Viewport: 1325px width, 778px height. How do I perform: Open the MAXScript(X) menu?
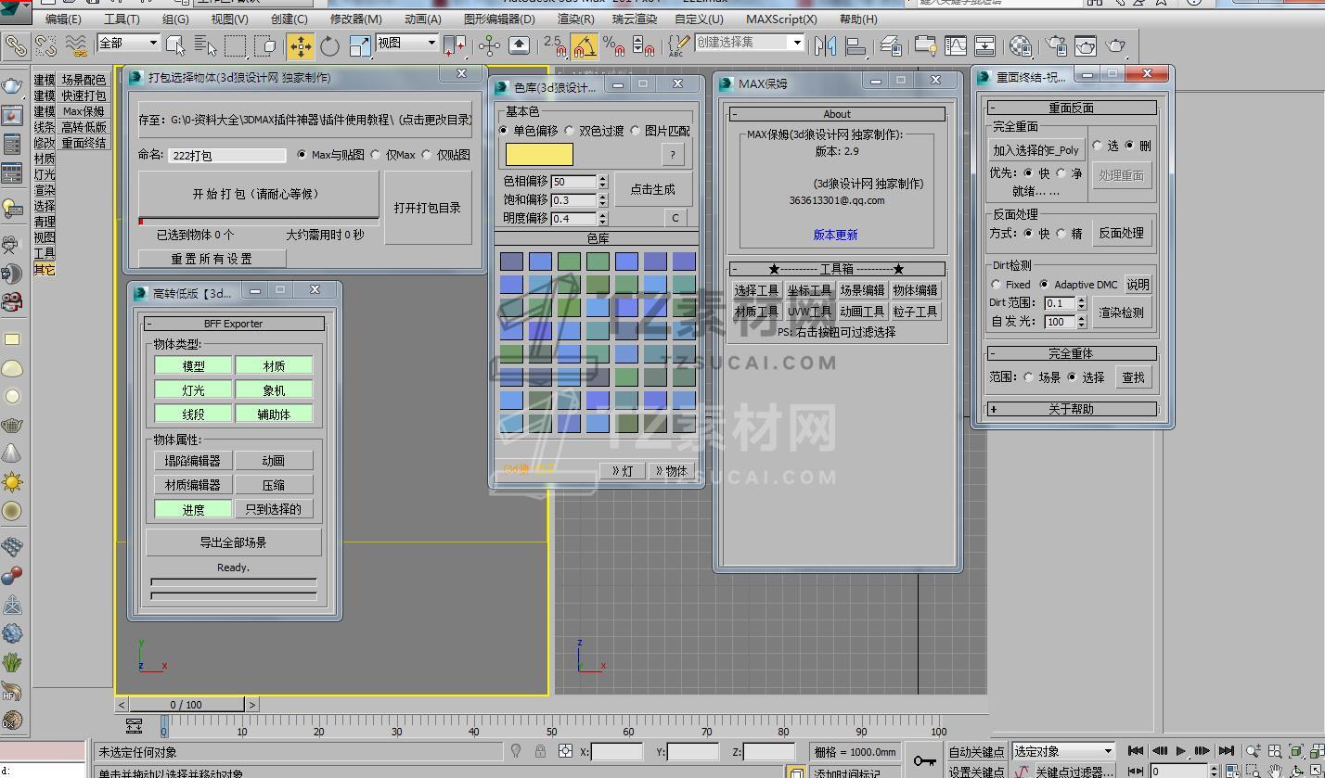pyautogui.click(x=781, y=19)
